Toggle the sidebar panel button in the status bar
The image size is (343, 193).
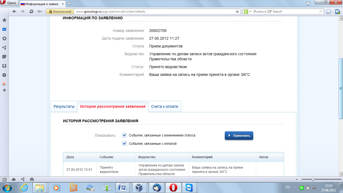[5, 179]
